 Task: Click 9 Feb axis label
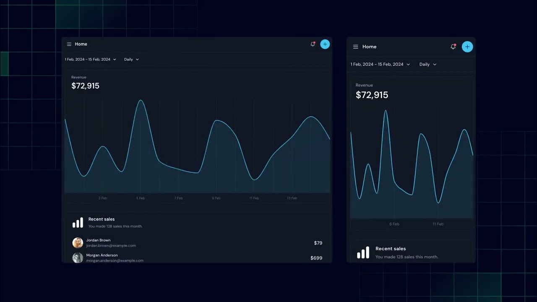216,198
